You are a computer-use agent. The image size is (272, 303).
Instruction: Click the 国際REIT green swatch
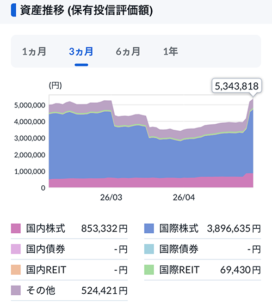[x=149, y=270]
